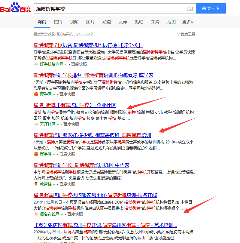Open 百度快照 for 教育桔 result
This screenshot has height=243, width=240.
tap(67, 184)
